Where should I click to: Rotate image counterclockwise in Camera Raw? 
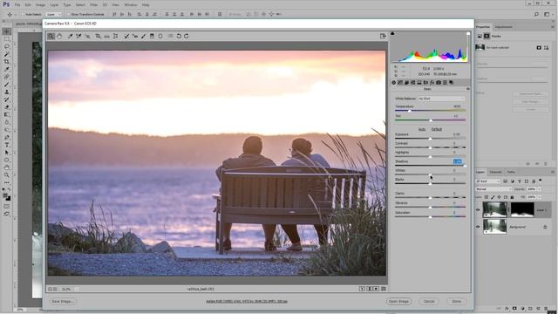[x=179, y=36]
